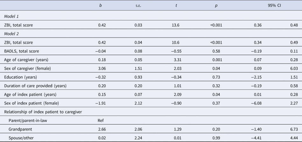
Task: Select the "Parent/parent-in-law" row label
Action: point(29,121)
